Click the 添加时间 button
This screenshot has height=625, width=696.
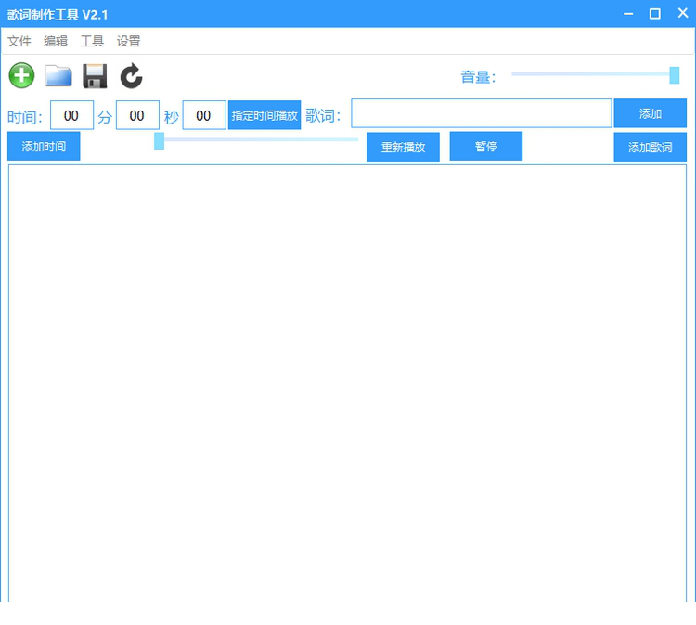44,146
